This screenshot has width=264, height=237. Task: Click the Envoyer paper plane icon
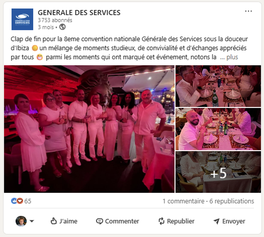tap(217, 221)
